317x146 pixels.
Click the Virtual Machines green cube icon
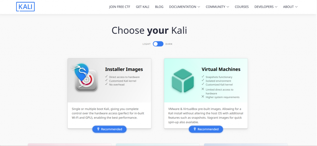tap(183, 80)
